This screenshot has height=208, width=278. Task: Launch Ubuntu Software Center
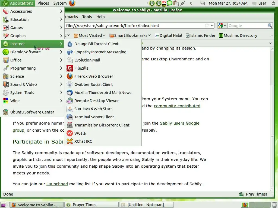33,112
